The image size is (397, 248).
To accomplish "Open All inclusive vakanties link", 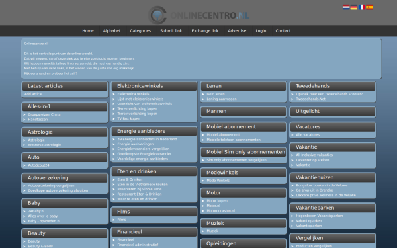I will [314, 155].
